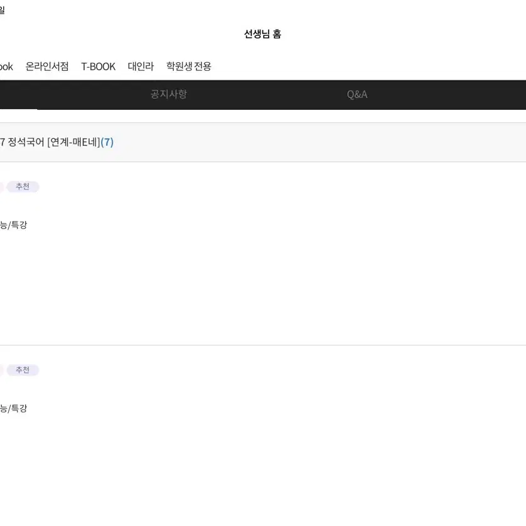Image resolution: width=526 pixels, height=526 pixels.
Task: Click the (7) course count
Action: coord(107,142)
